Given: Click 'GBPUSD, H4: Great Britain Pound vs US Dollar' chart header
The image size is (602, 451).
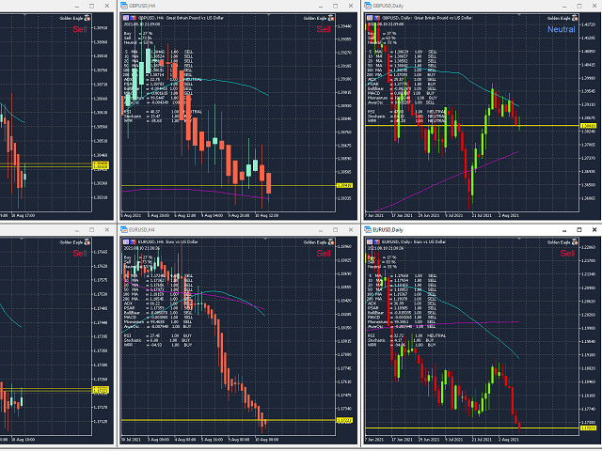Looking at the screenshot, I should [181, 18].
